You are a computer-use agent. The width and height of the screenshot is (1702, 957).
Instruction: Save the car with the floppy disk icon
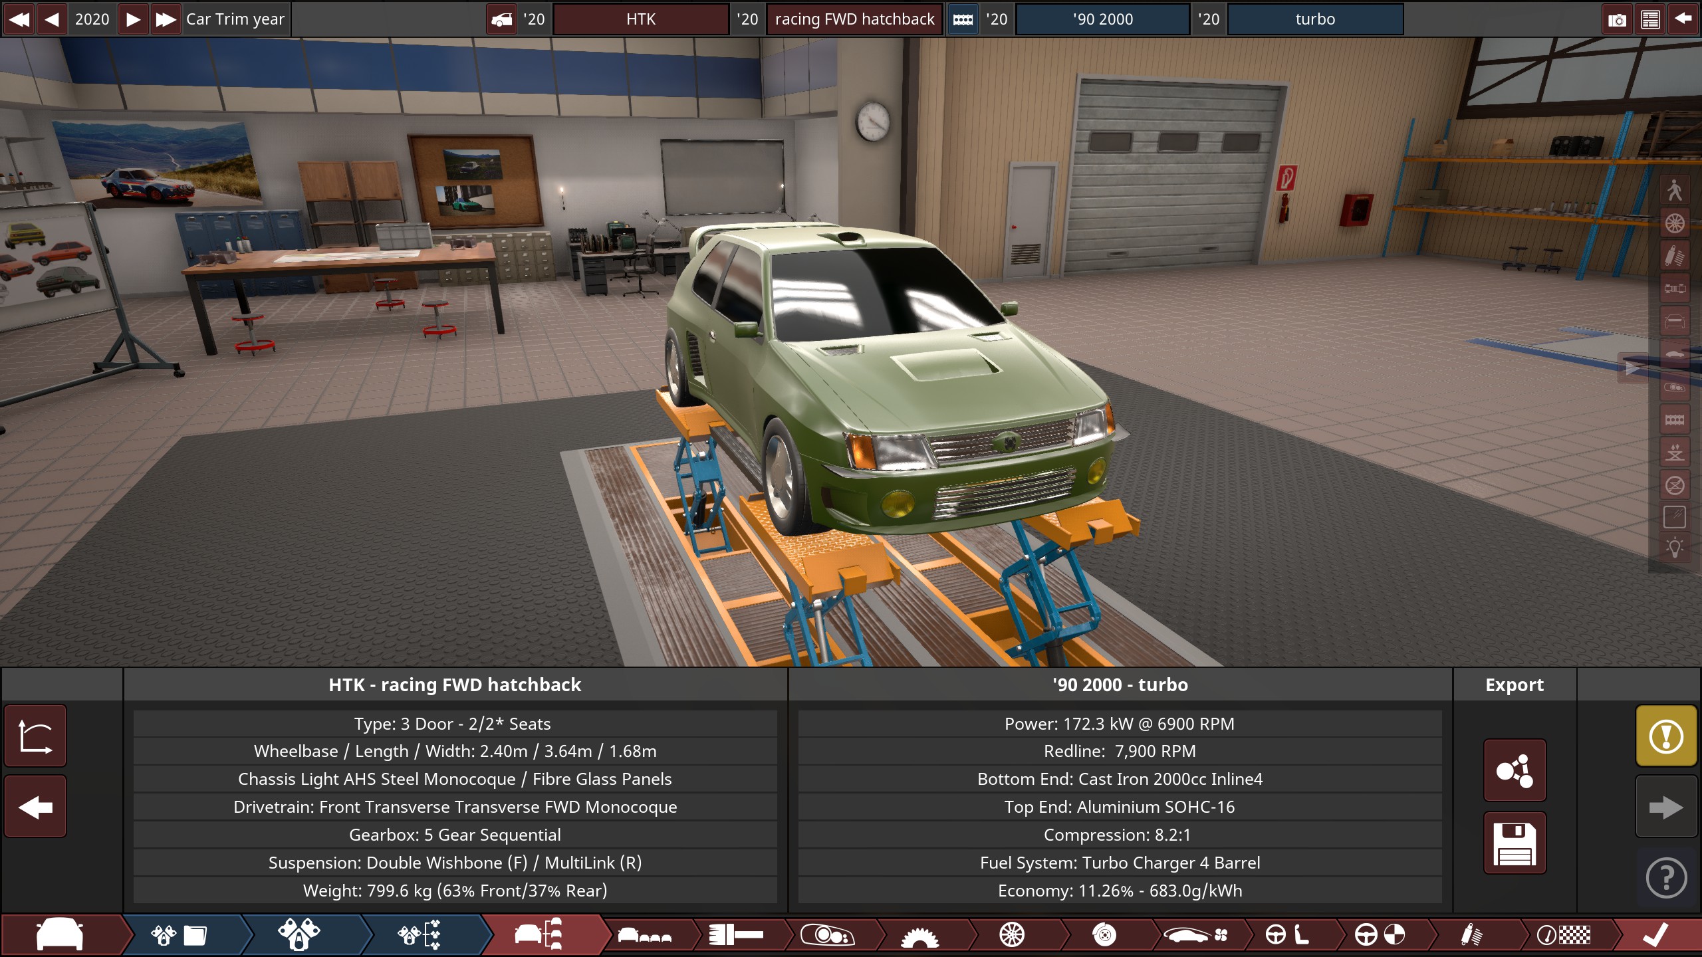(x=1515, y=843)
